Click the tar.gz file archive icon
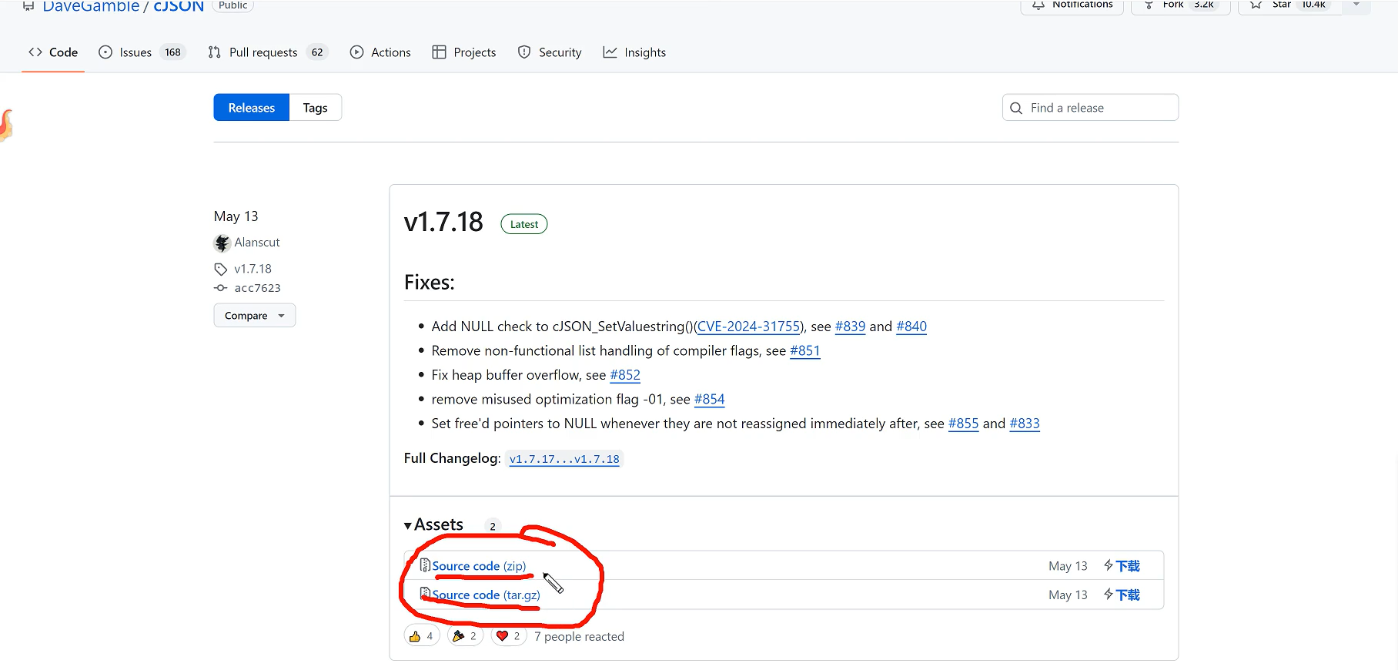This screenshot has height=670, width=1398. [x=425, y=594]
